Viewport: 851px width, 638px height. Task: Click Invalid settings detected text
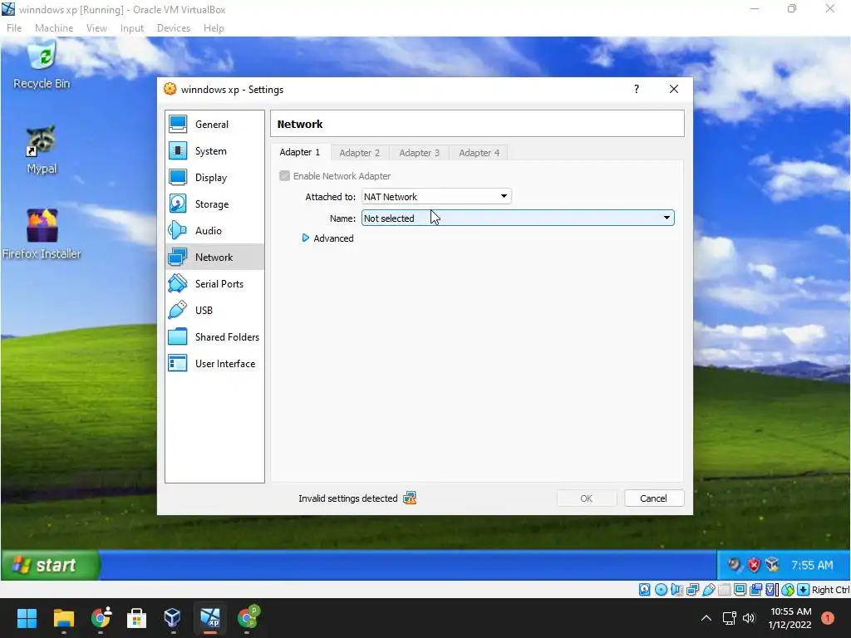tap(348, 498)
